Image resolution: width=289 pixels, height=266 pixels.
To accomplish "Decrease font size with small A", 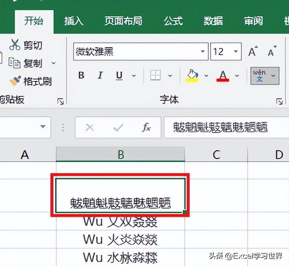I will (x=272, y=51).
